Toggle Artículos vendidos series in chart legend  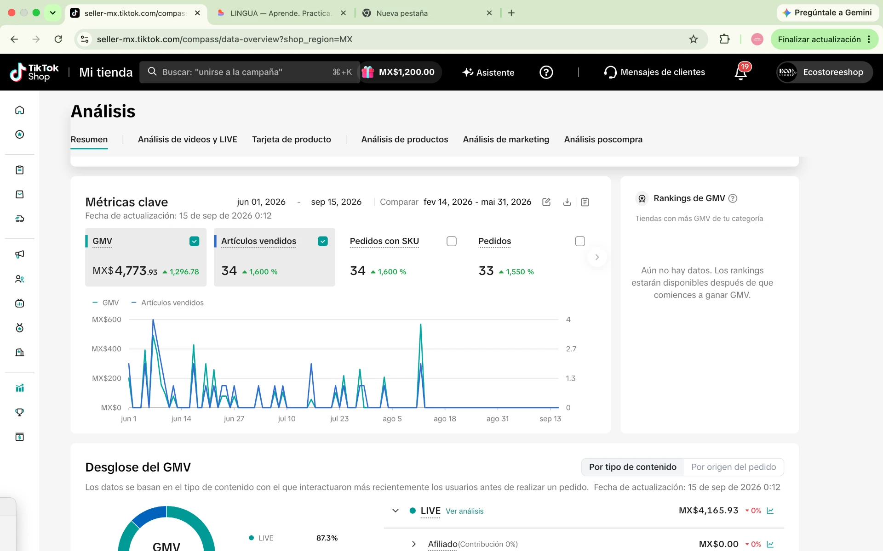click(x=167, y=303)
